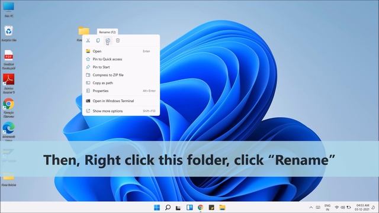Select Pin to Quick access
379x213 pixels.
[121, 59]
